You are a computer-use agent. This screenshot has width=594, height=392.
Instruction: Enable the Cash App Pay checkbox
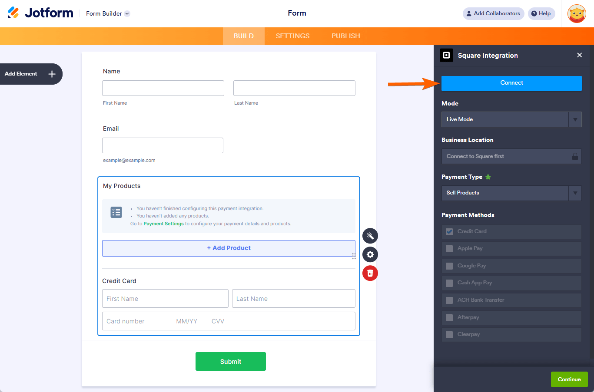[449, 283]
